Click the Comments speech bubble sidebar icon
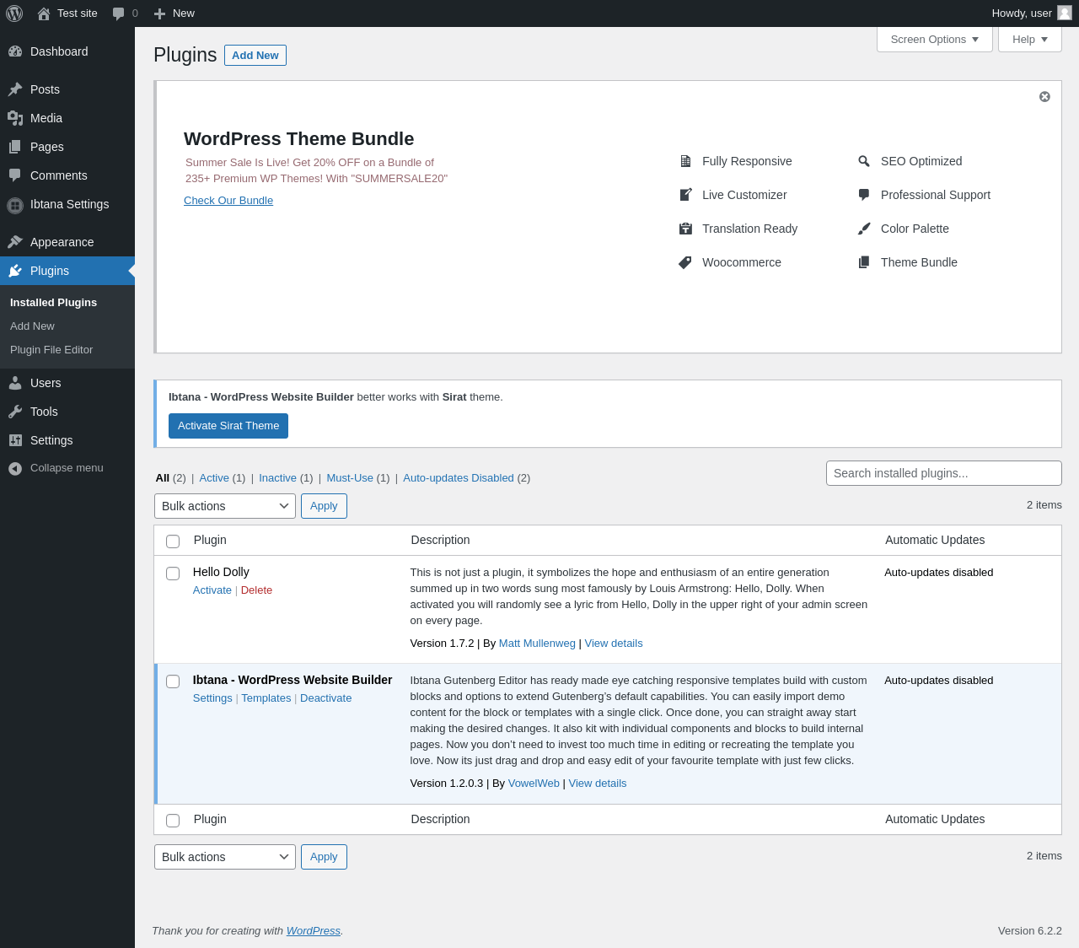1079x948 pixels. pos(15,175)
